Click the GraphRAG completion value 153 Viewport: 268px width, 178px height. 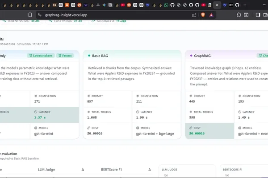click(241, 101)
